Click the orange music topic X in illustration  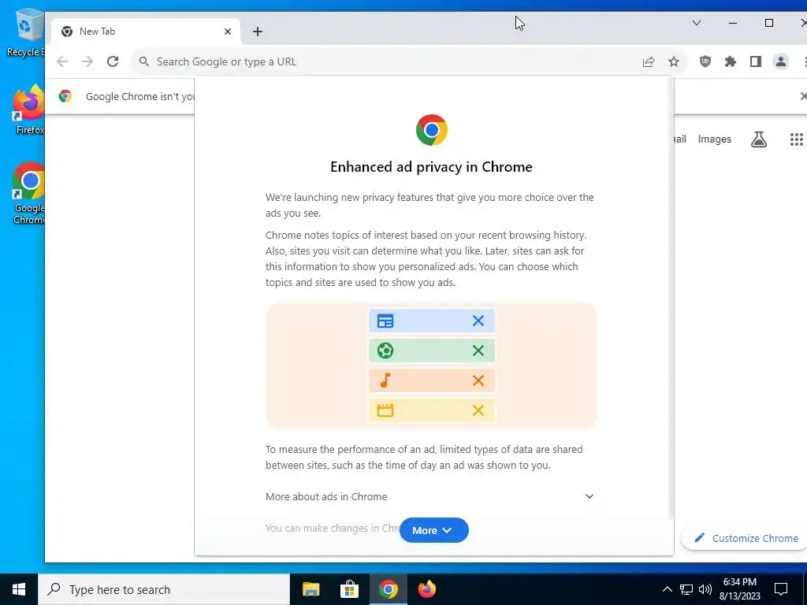[x=478, y=380]
